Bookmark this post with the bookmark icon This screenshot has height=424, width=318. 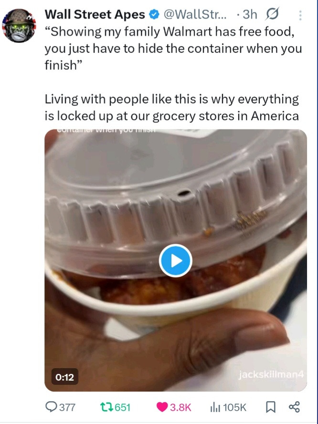point(270,407)
